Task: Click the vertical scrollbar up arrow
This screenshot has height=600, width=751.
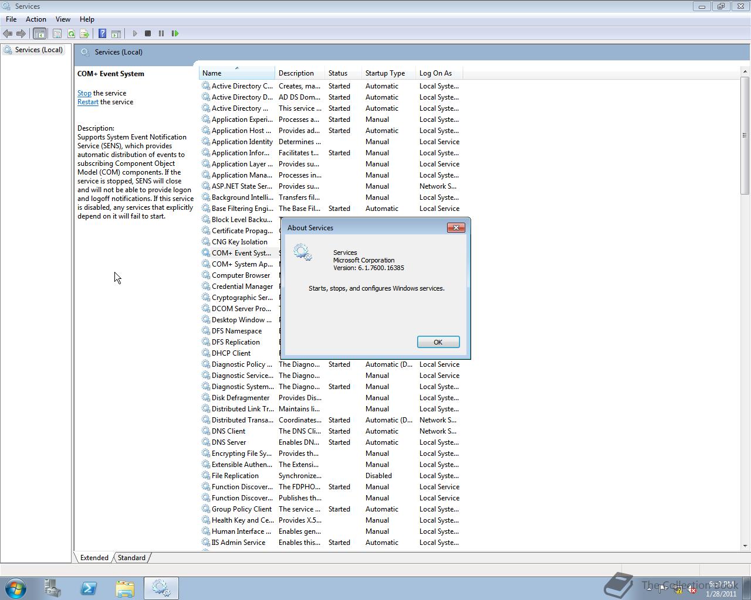Action: 745,71
